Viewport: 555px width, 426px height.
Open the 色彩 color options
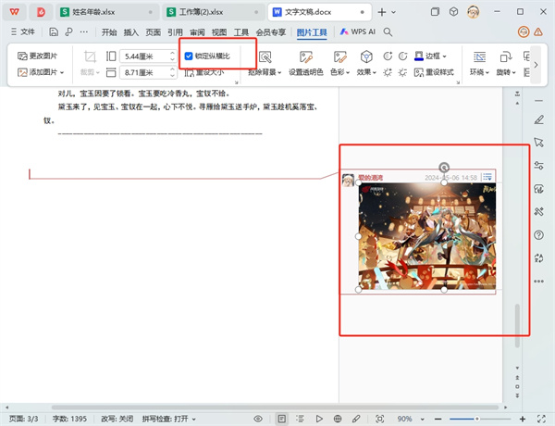[x=339, y=64]
